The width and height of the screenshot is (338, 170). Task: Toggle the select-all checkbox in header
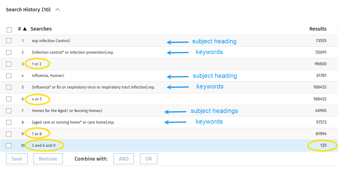pos(9,30)
